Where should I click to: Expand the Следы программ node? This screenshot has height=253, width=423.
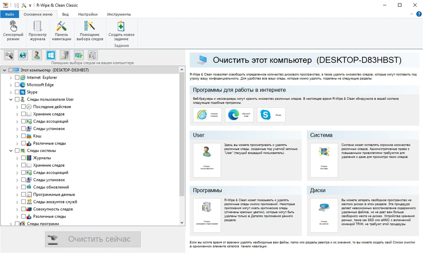[11, 224]
